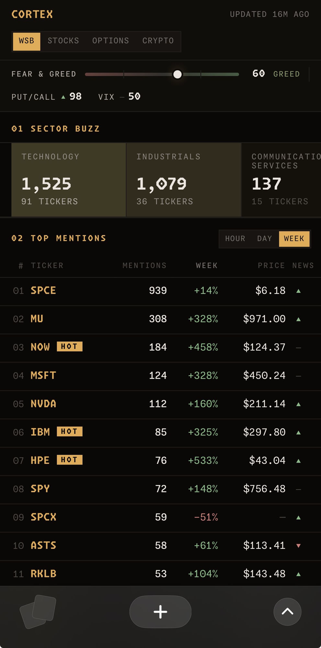Sort table by WEEK column header

(207, 266)
